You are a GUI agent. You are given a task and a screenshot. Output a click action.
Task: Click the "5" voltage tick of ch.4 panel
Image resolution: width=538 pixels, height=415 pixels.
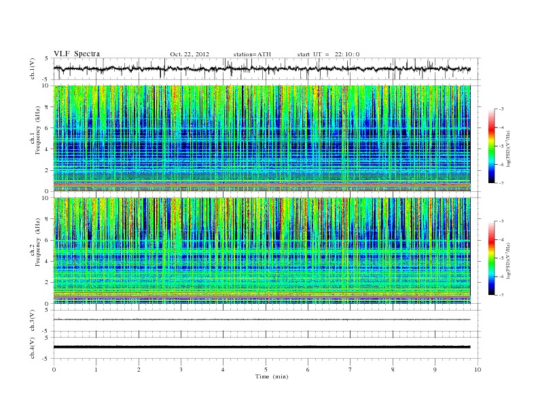(47, 338)
